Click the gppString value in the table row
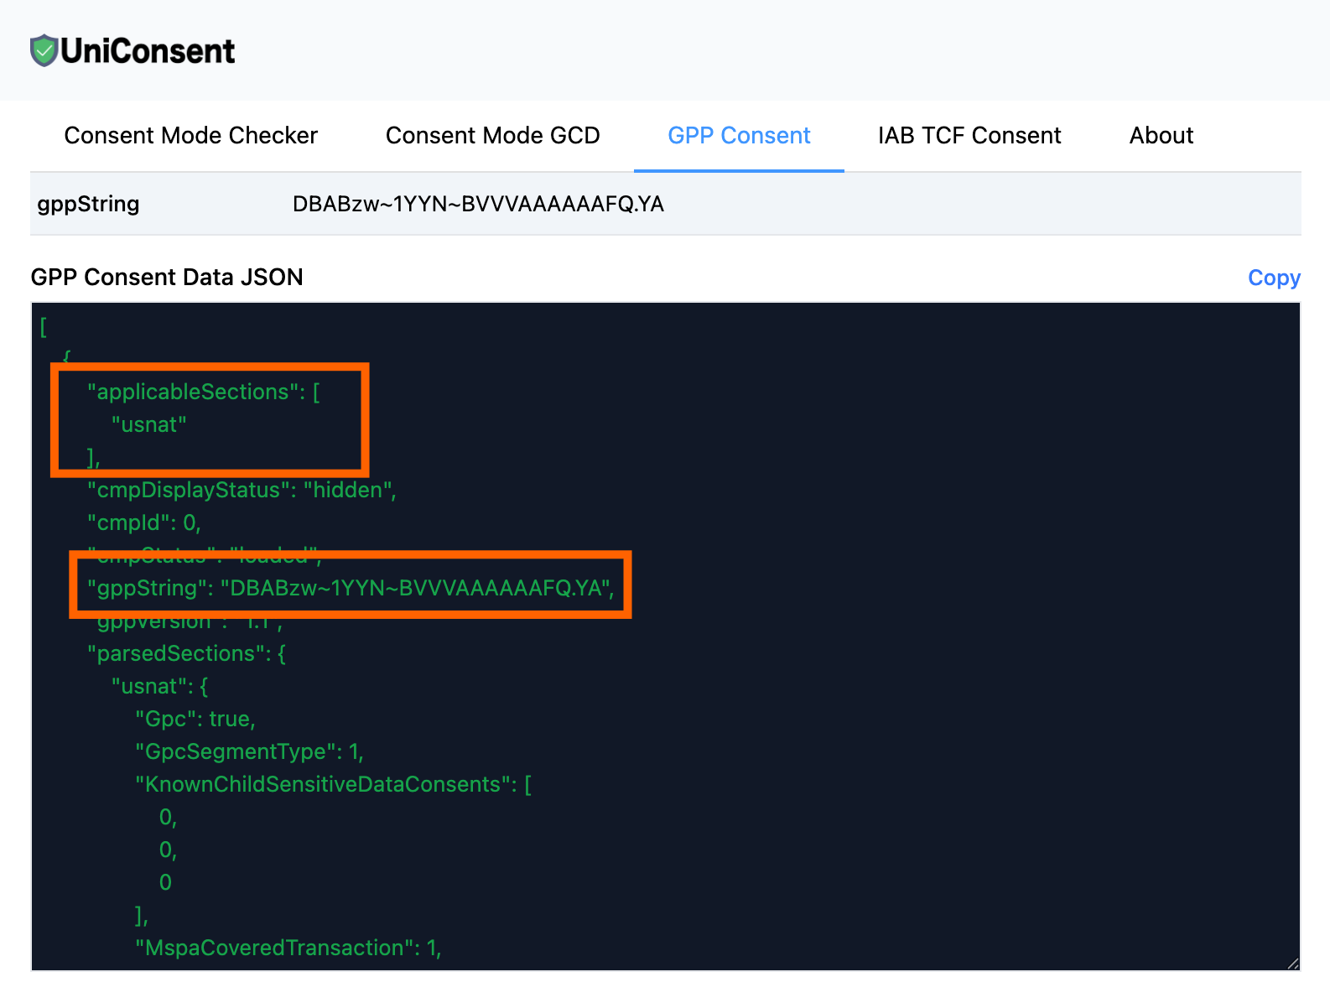Viewport: 1330px width, 1003px height. pyautogui.click(x=478, y=204)
